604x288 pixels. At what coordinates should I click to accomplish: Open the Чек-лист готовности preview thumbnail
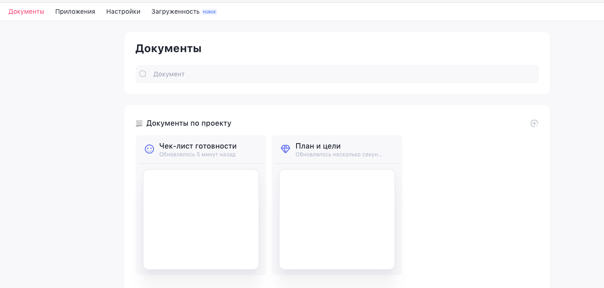pyautogui.click(x=201, y=219)
